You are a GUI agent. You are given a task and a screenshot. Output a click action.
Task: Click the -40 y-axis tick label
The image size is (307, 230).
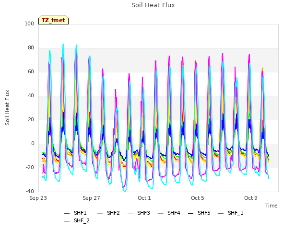pyautogui.click(x=30, y=192)
